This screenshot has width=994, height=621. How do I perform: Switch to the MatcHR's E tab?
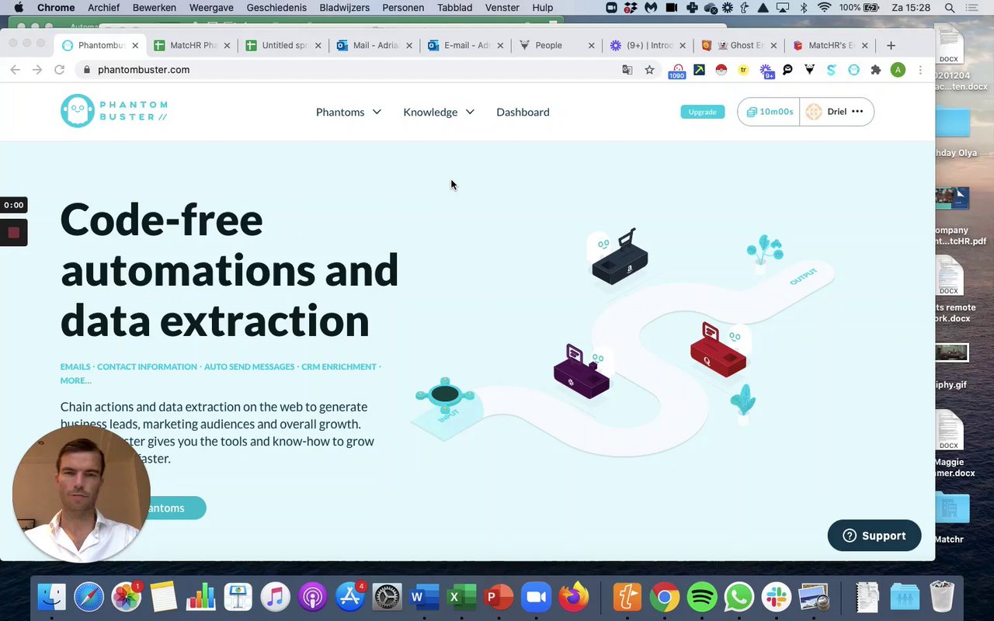(x=831, y=45)
